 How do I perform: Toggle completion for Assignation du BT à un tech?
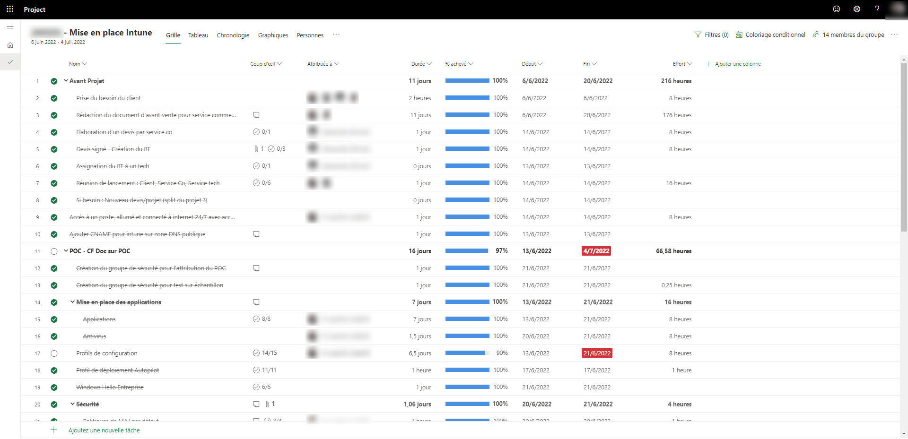54,166
